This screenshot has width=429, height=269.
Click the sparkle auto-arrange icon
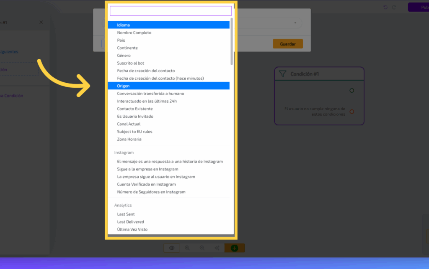(x=217, y=248)
